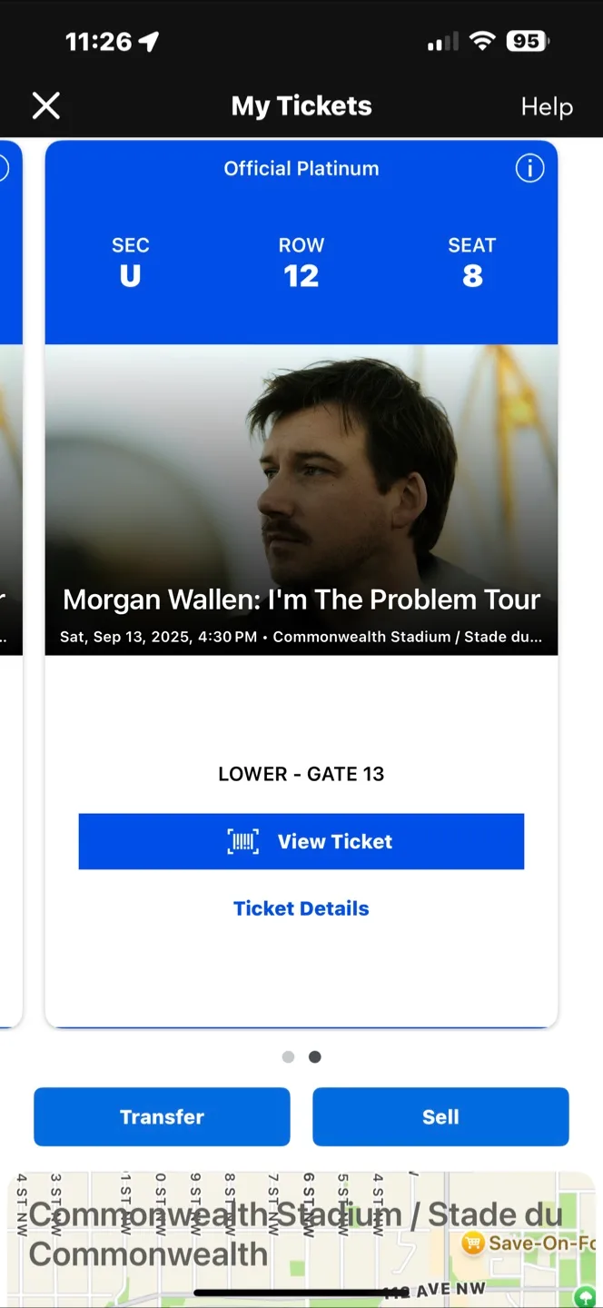Tap the Wi-Fi status icon

482,41
